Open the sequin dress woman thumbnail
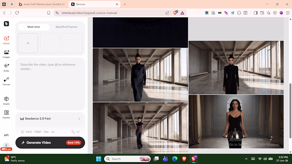Image resolution: width=292 pixels, height=164 pixels. tap(236, 68)
